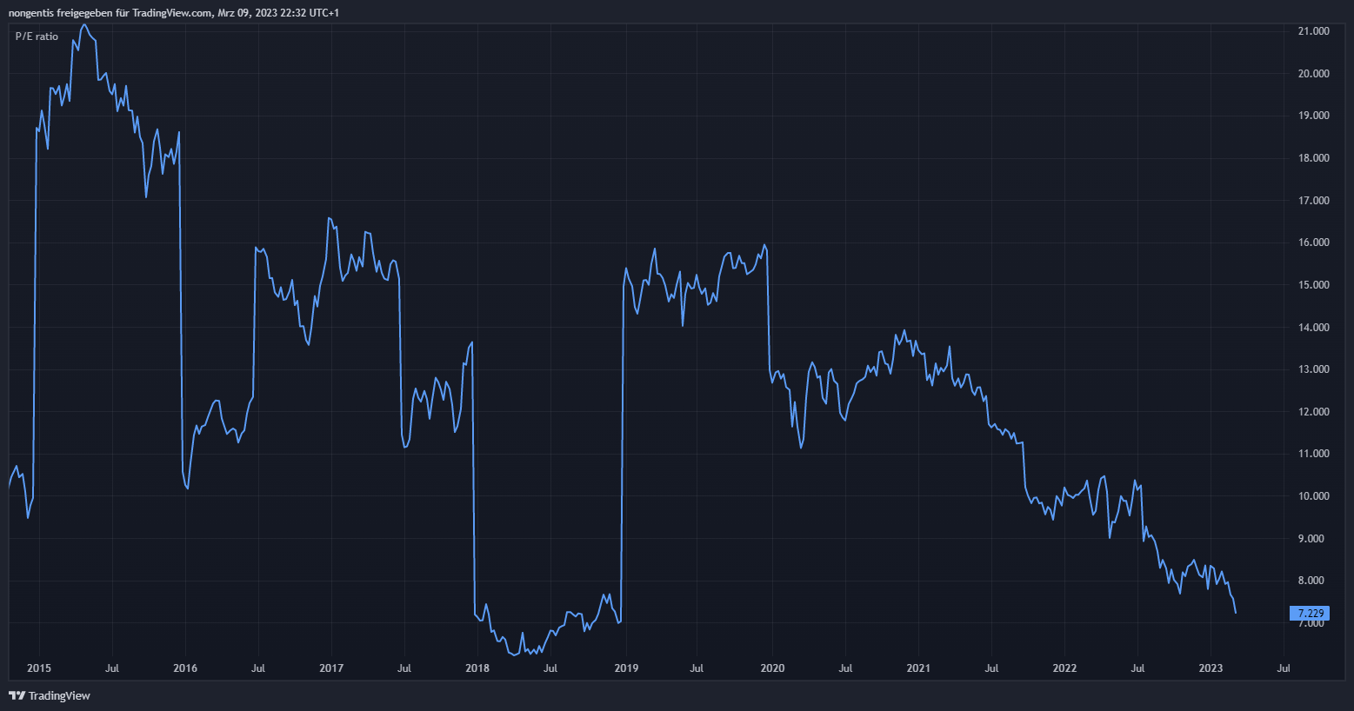Click the 2016 time axis marker
Screen dimensions: 1354x711
pyautogui.click(x=185, y=668)
